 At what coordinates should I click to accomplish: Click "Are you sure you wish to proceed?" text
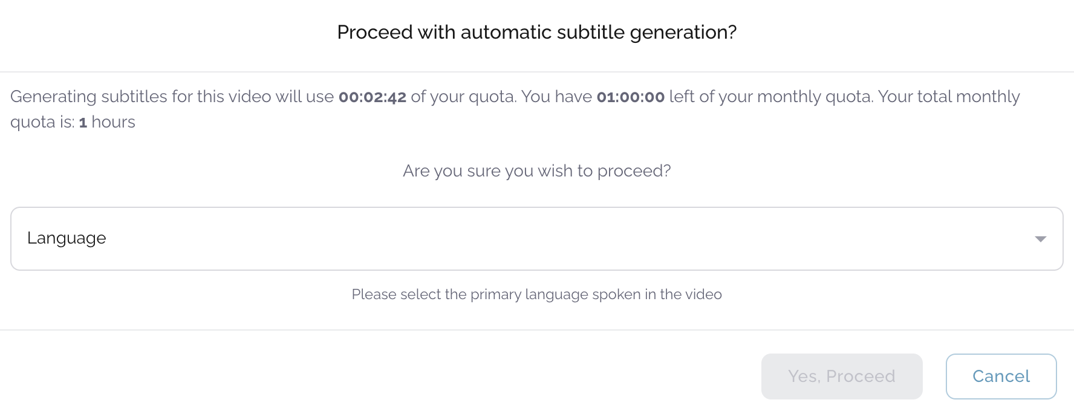tap(536, 171)
